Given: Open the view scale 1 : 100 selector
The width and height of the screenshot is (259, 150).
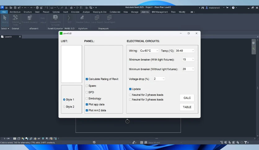Looking at the screenshot, I should (x=7, y=139).
